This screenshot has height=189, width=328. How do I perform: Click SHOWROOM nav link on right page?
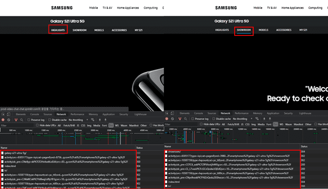(244, 30)
